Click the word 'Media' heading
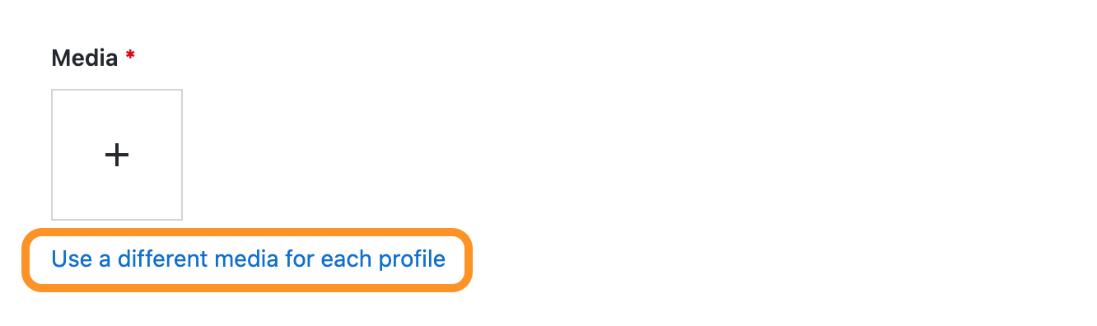The height and width of the screenshot is (326, 1097). point(85,58)
